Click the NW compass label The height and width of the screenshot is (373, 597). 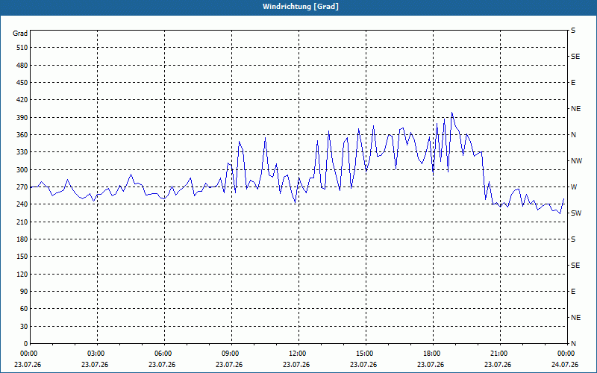point(576,161)
